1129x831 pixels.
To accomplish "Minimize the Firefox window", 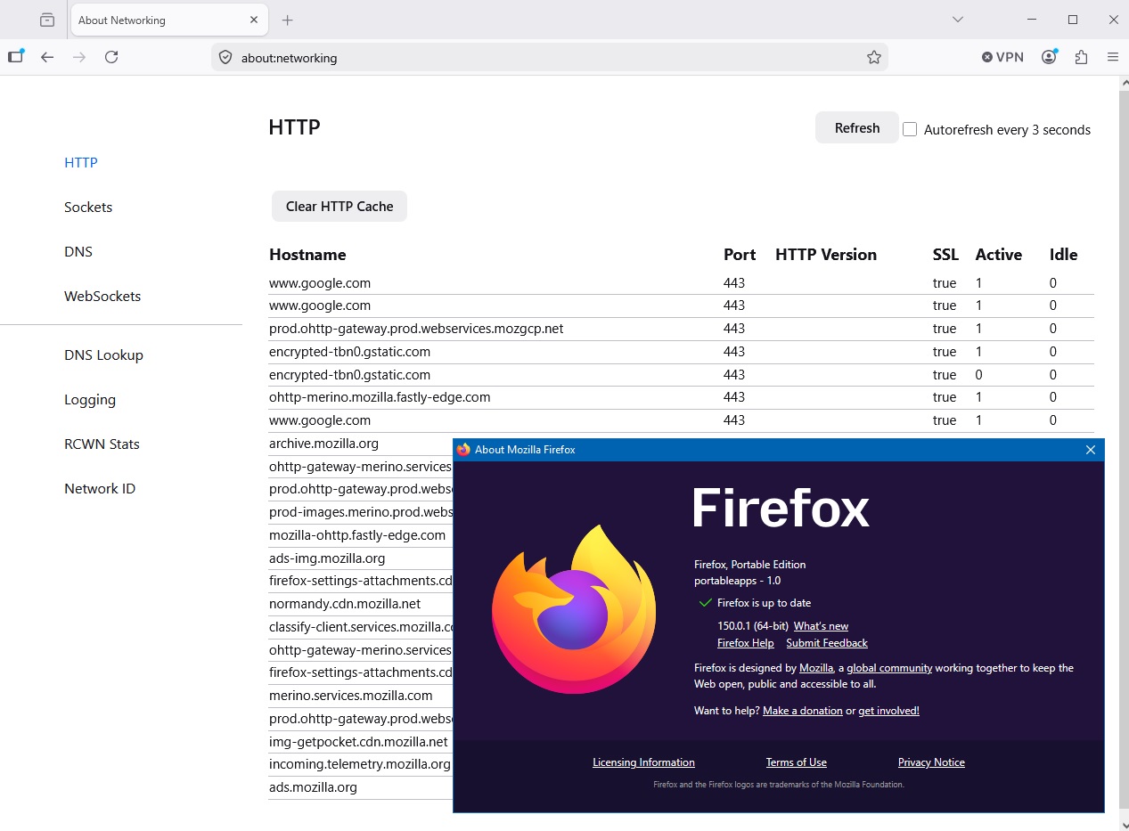I will coord(1033,20).
